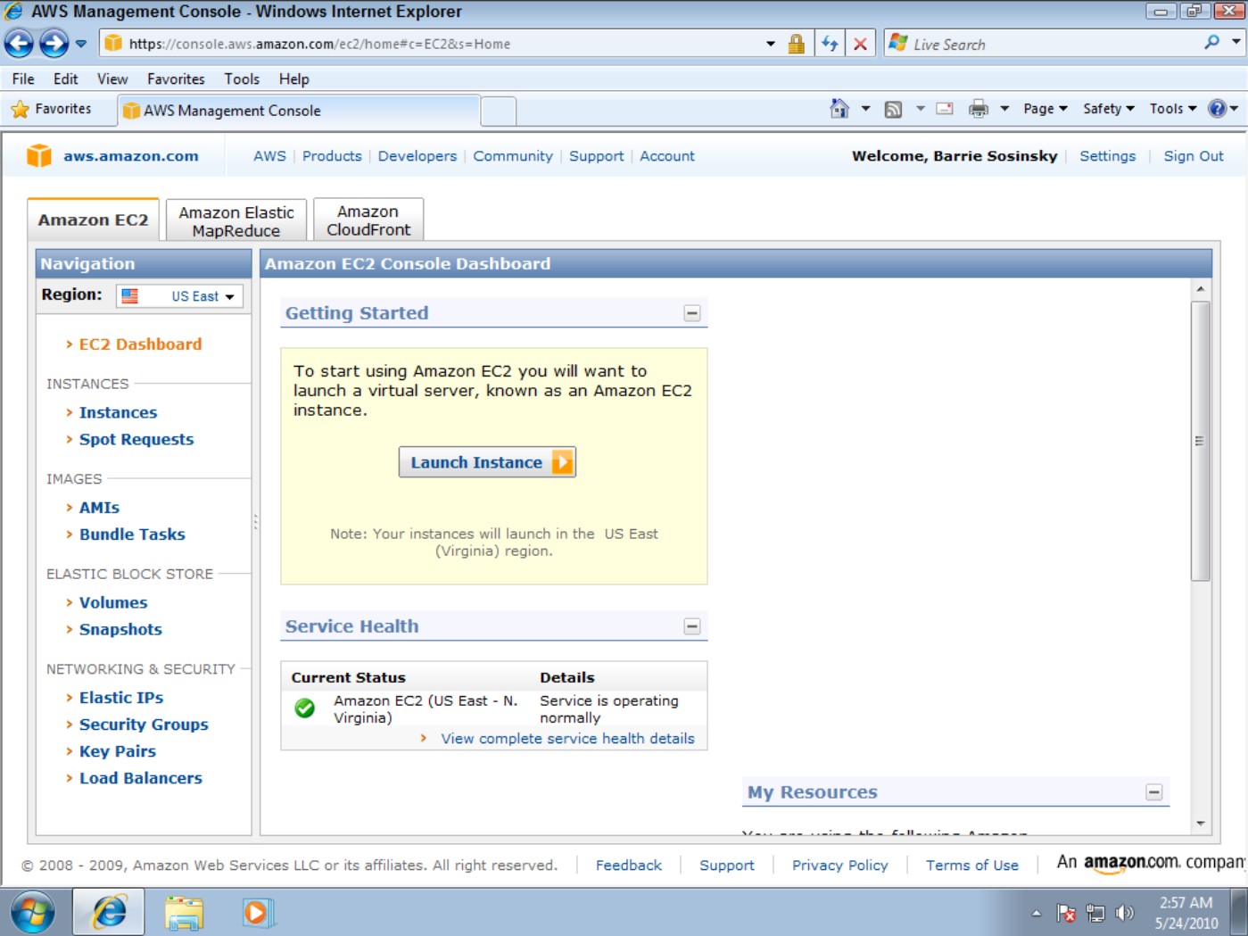This screenshot has height=936, width=1248.
Task: Click the RSS feeds icon
Action: (x=893, y=109)
